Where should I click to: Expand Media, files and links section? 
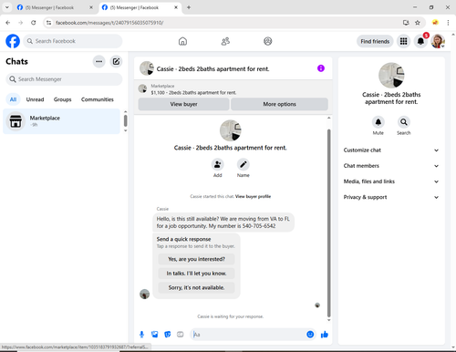click(391, 181)
